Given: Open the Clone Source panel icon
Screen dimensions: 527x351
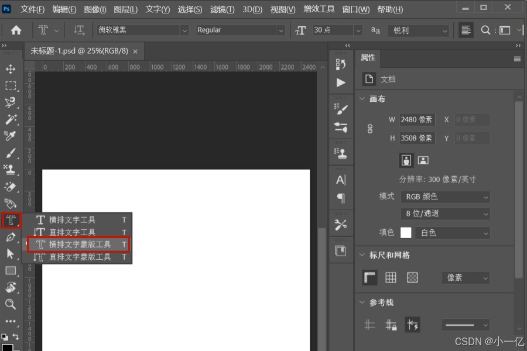Looking at the screenshot, I should pos(340,154).
